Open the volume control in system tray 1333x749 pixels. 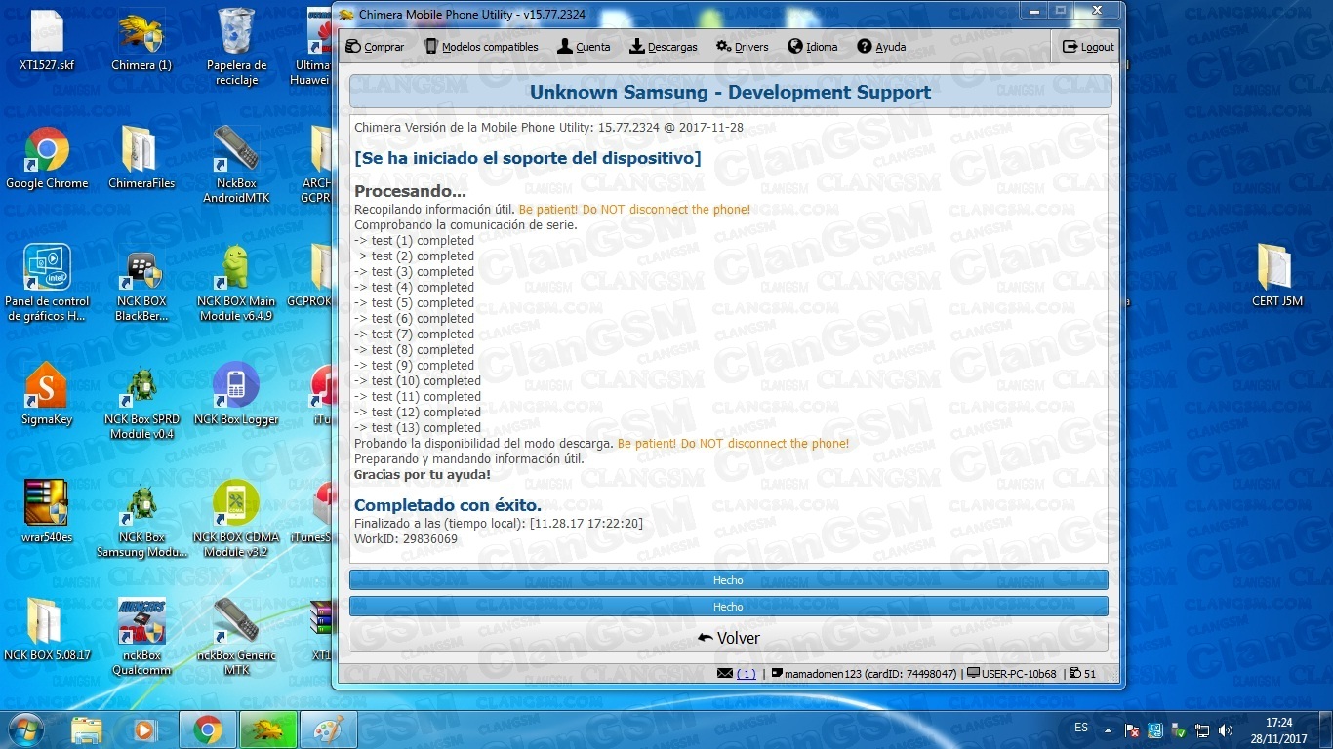click(1226, 729)
